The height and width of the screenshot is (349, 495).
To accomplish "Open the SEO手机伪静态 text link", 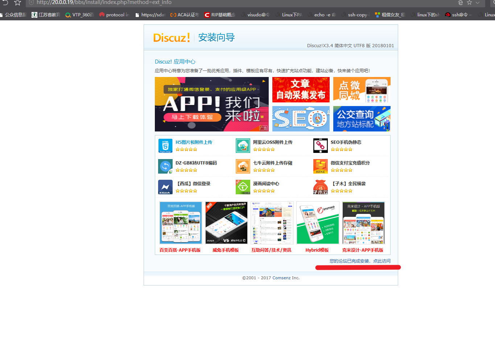I will [x=346, y=142].
